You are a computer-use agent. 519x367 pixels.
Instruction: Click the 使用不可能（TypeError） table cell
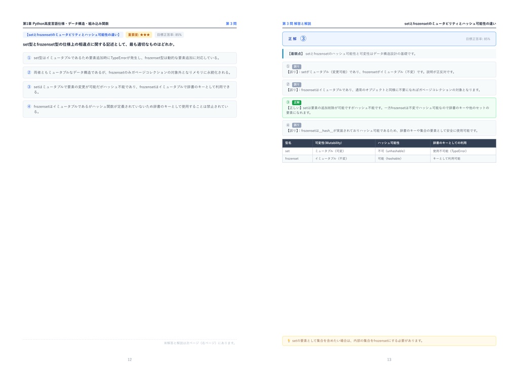(463, 151)
